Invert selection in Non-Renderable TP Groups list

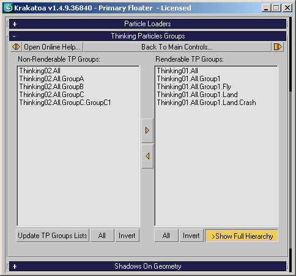(127, 236)
